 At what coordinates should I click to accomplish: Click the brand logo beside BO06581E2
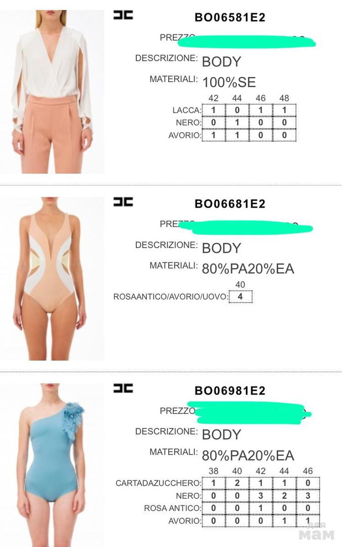tap(123, 15)
